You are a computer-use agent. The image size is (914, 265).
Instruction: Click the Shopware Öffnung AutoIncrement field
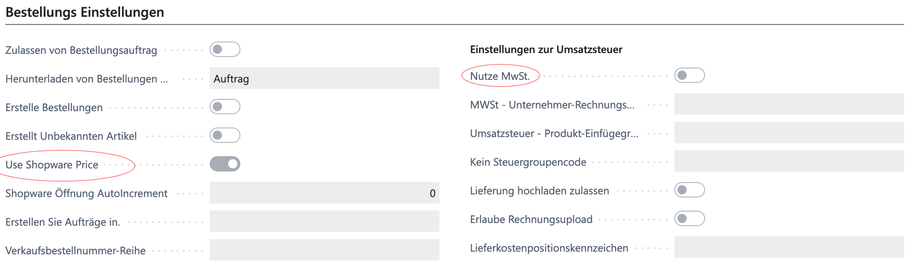pos(325,193)
